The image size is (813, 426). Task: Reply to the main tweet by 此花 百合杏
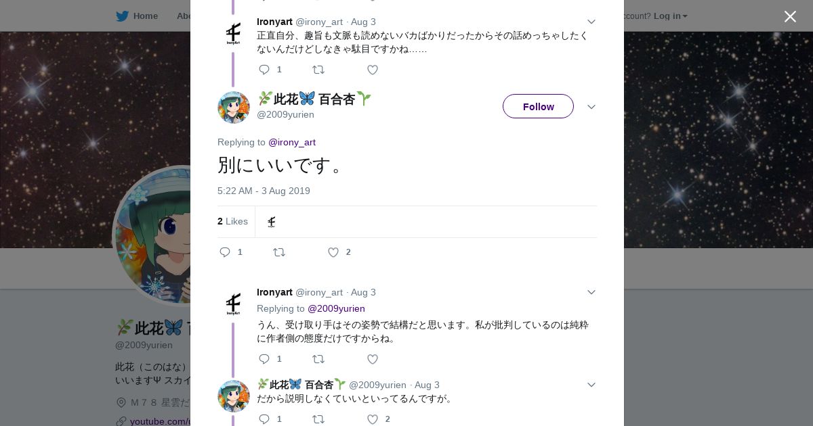tap(226, 252)
